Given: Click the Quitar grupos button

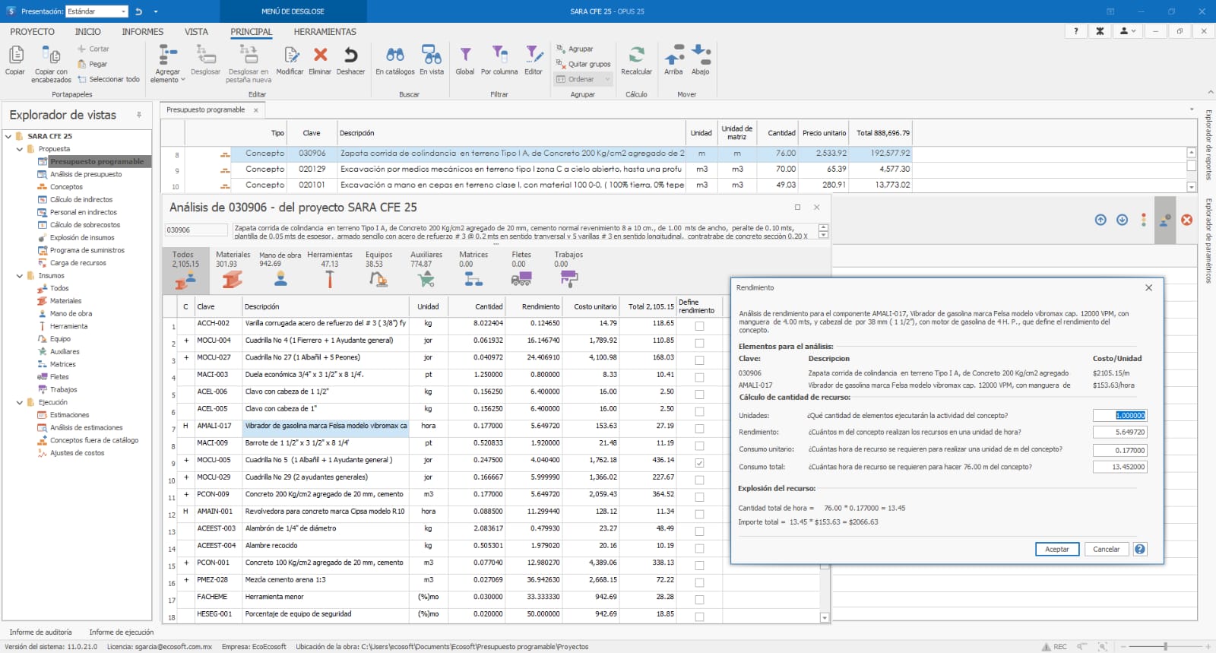Looking at the screenshot, I should (583, 64).
